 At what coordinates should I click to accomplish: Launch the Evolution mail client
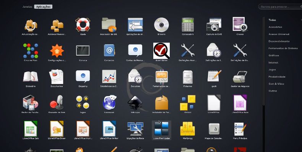pos(135,77)
